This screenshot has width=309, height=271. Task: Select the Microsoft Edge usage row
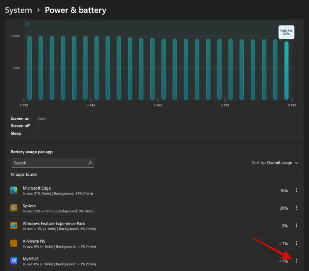point(147,190)
